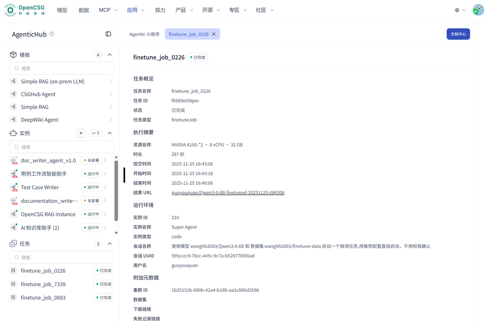Click the 文档中心 button
486x326 pixels.
458,34
